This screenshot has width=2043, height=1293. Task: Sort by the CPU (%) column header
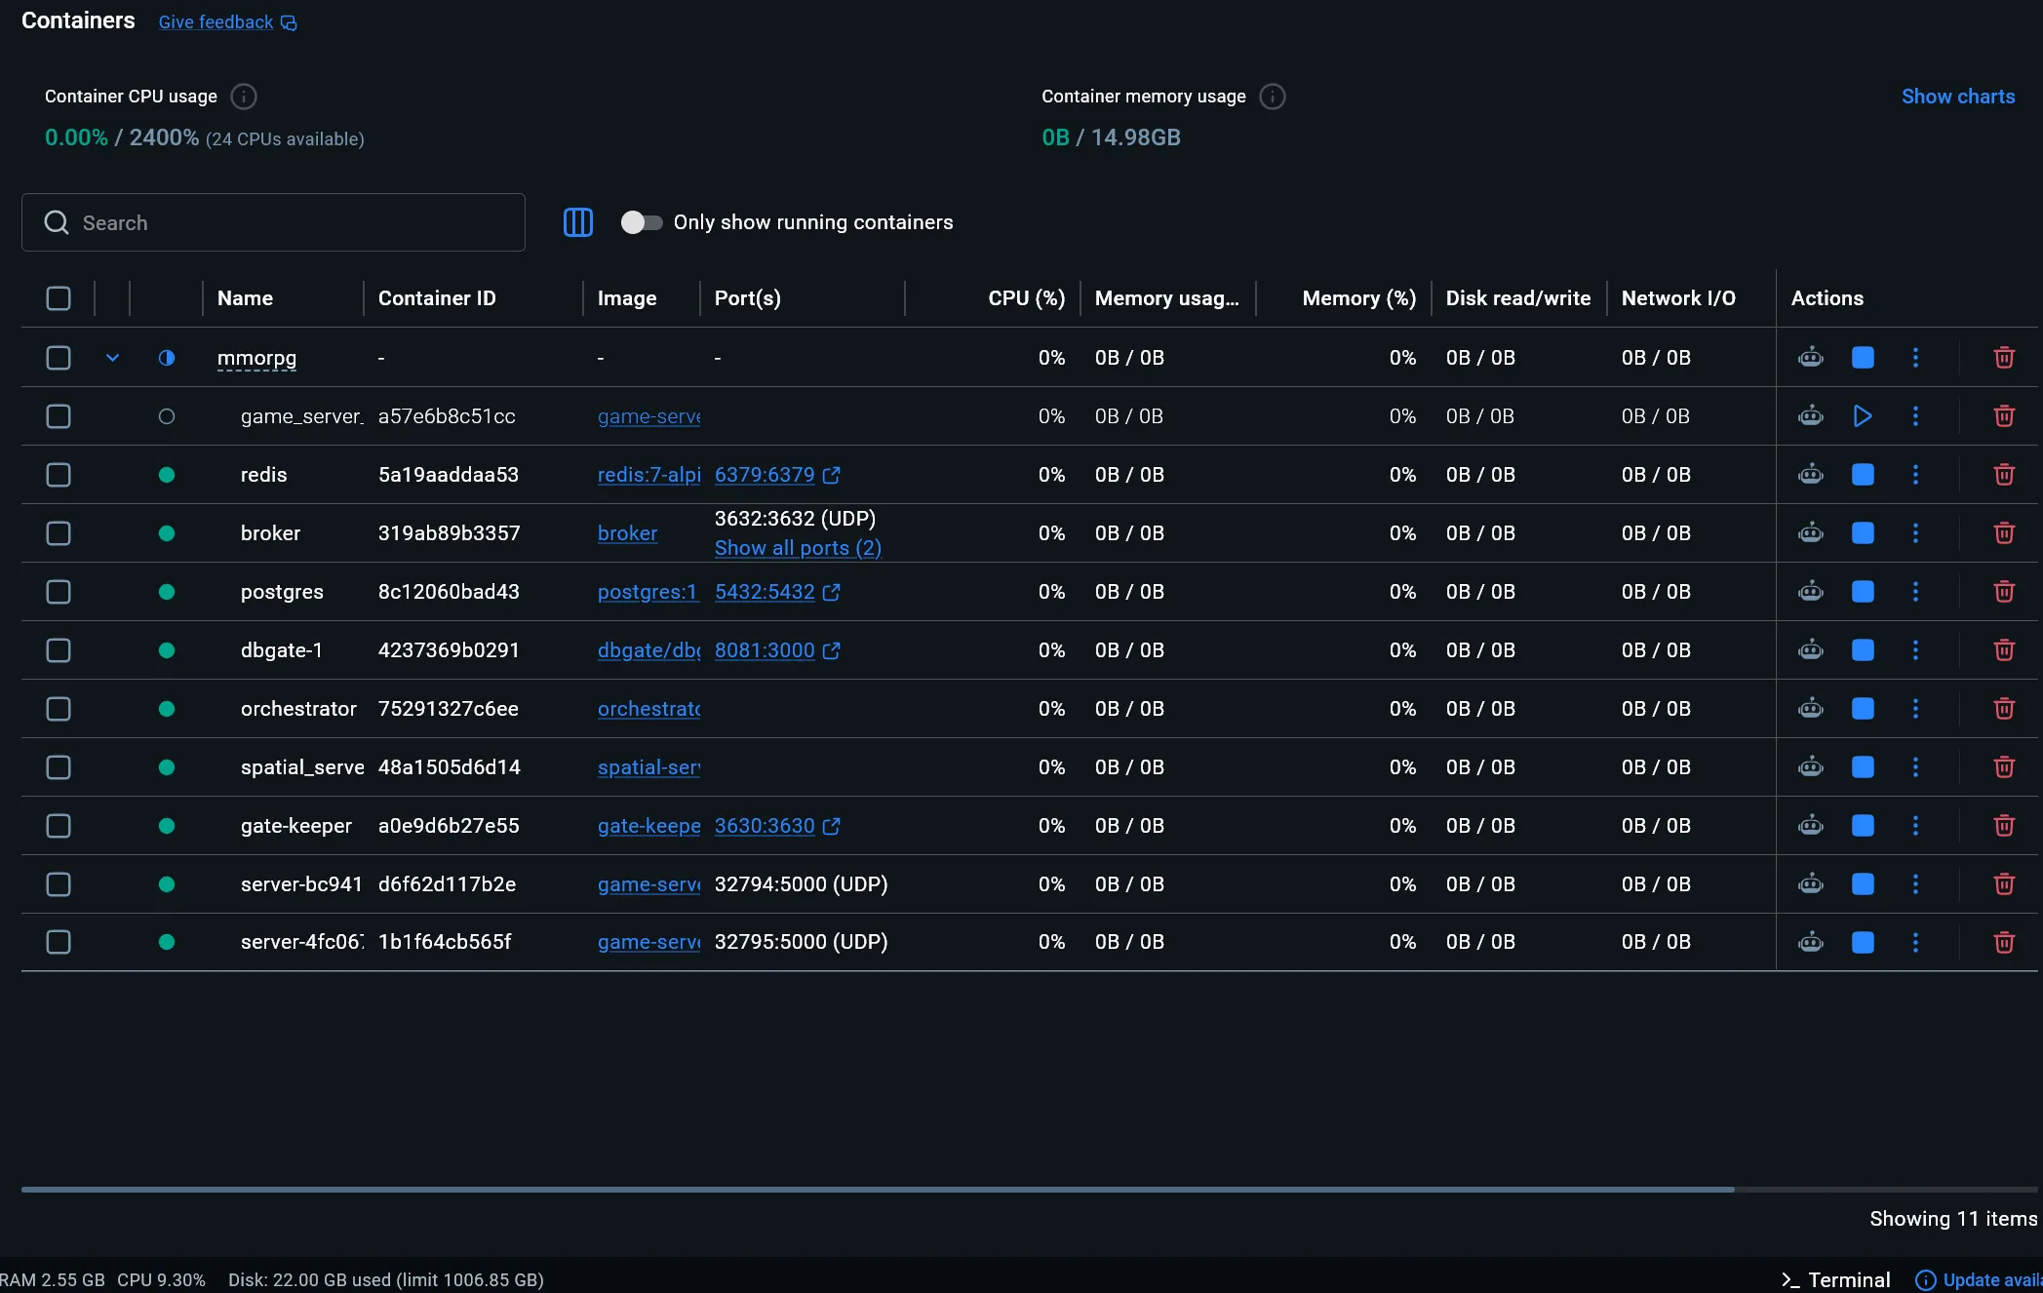click(1026, 298)
